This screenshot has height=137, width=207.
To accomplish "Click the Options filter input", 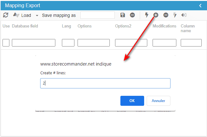I will (93, 43).
